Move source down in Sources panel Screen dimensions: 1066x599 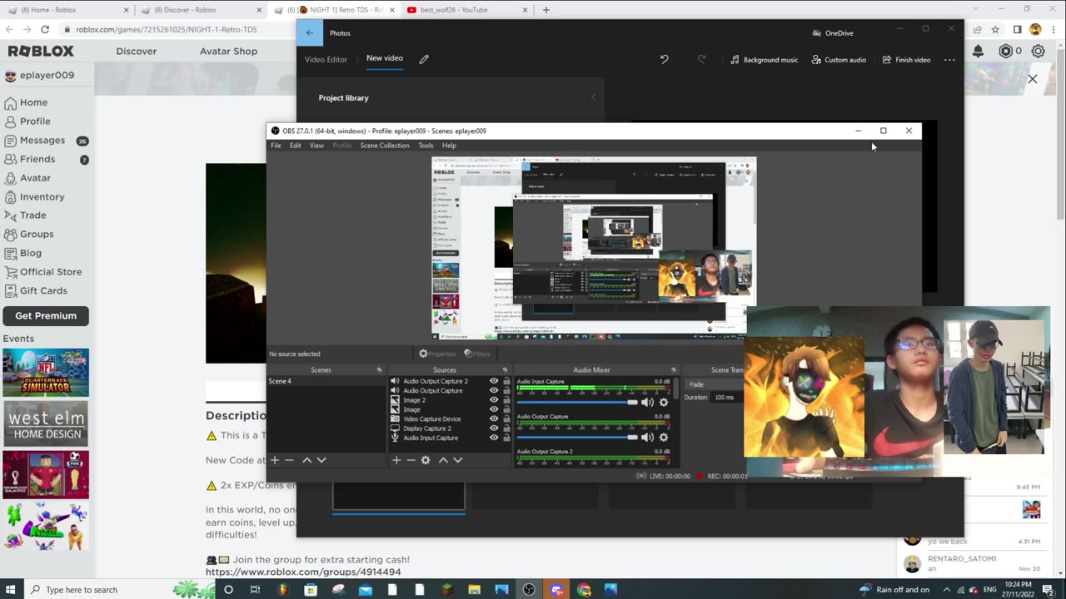pyautogui.click(x=457, y=460)
